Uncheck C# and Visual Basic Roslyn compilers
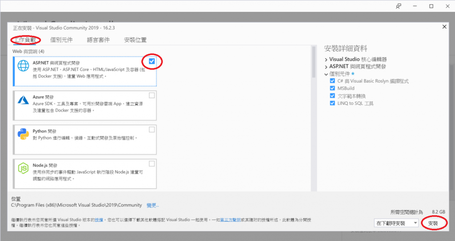 [x=332, y=81]
